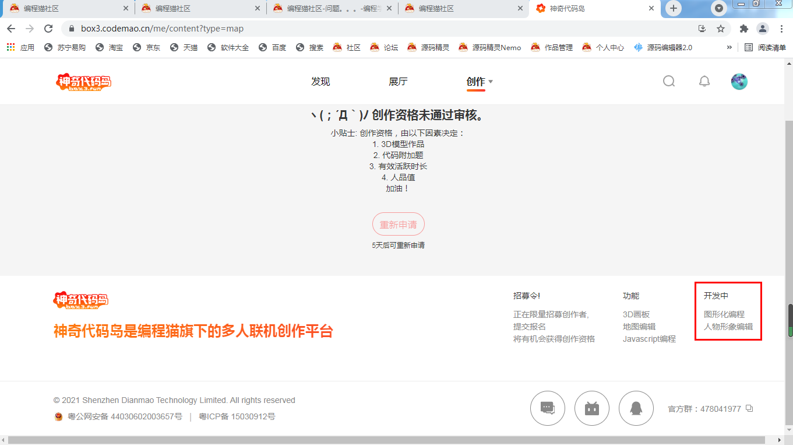Open the Extensions puzzle icon
Viewport: 793px width, 445px height.
744,29
